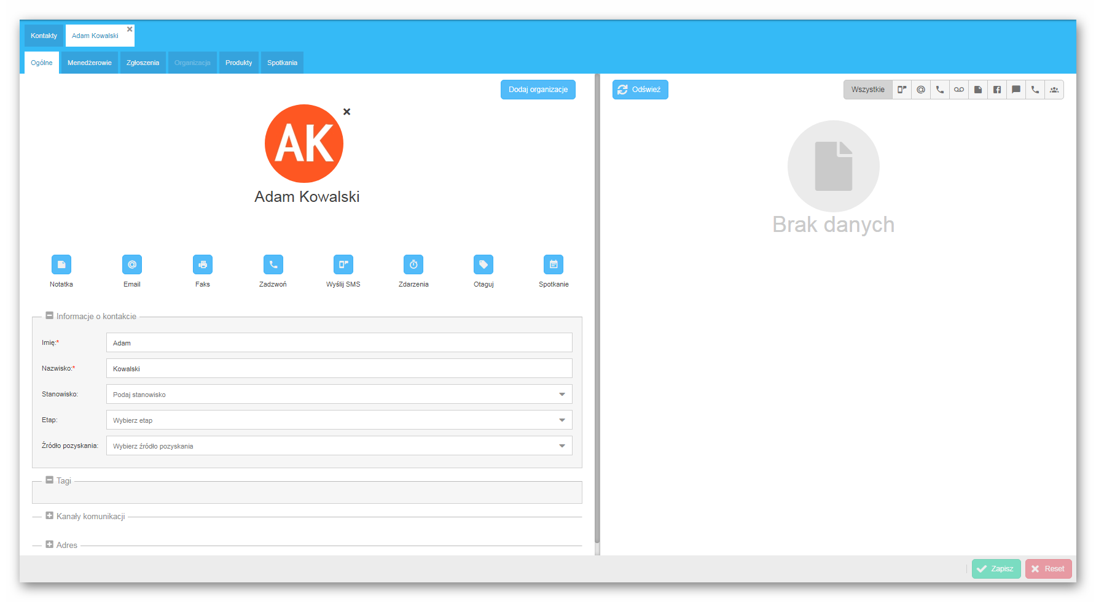Remove the AK avatar with the X

347,112
